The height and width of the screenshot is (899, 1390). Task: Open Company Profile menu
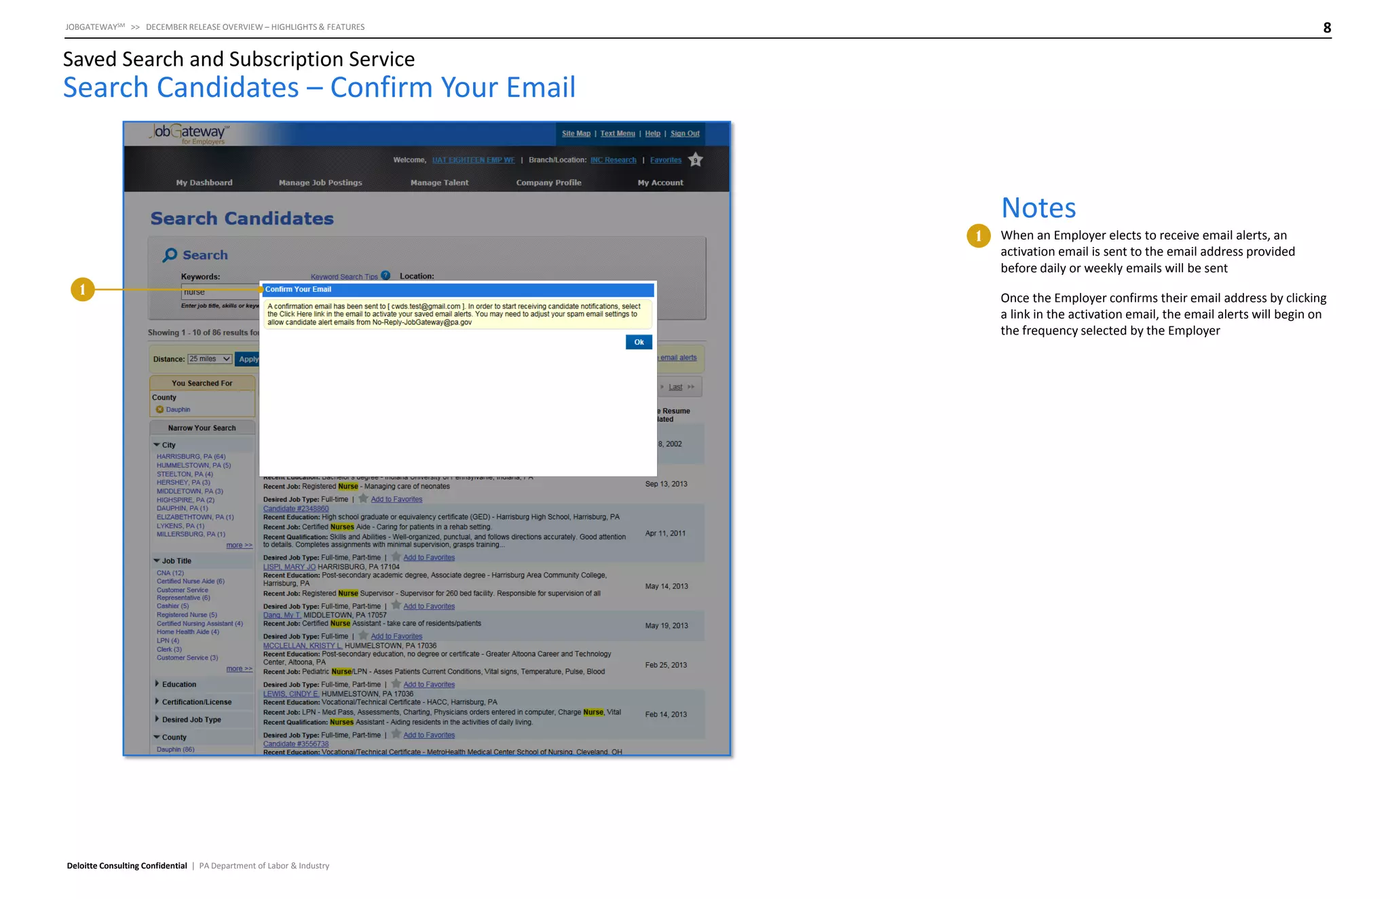[548, 183]
